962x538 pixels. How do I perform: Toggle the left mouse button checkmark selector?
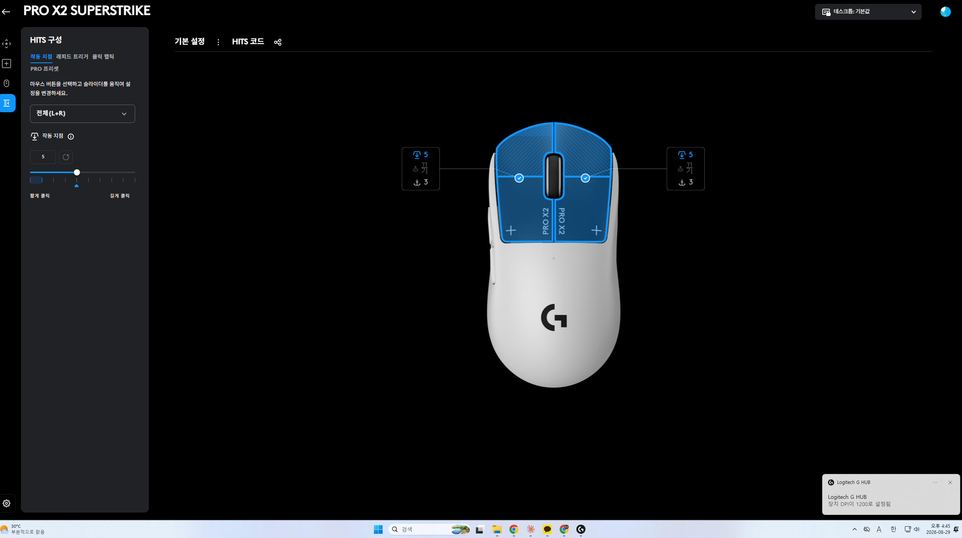tap(519, 178)
